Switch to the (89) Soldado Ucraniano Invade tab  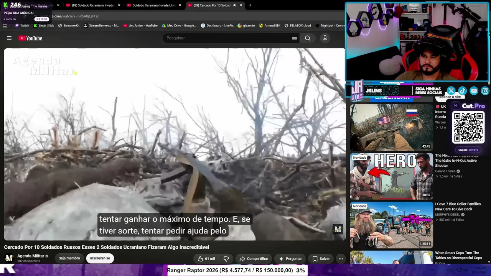(93, 5)
